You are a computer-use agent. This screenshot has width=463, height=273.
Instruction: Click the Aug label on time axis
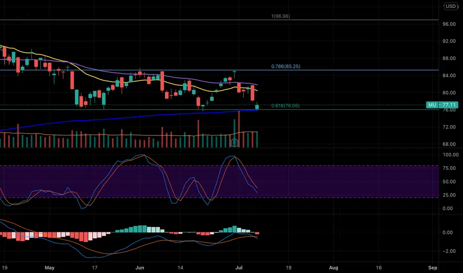point(333,268)
